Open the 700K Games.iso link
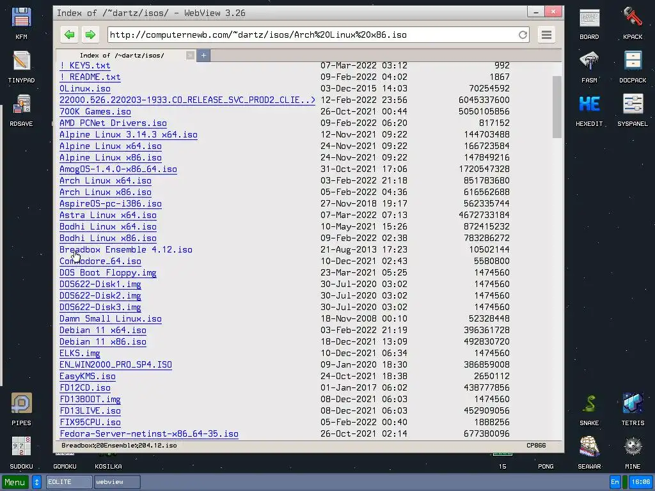This screenshot has width=655, height=491. (x=95, y=111)
